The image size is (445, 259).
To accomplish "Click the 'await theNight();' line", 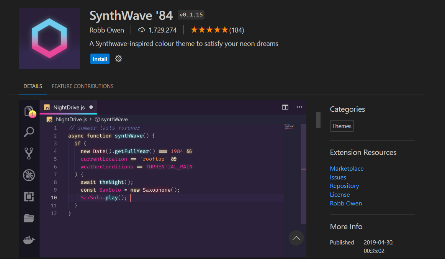I will click(x=107, y=182).
